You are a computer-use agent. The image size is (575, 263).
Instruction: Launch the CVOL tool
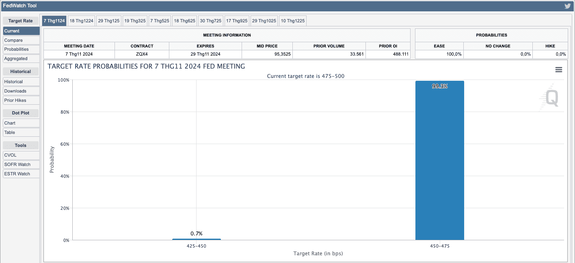coord(21,155)
